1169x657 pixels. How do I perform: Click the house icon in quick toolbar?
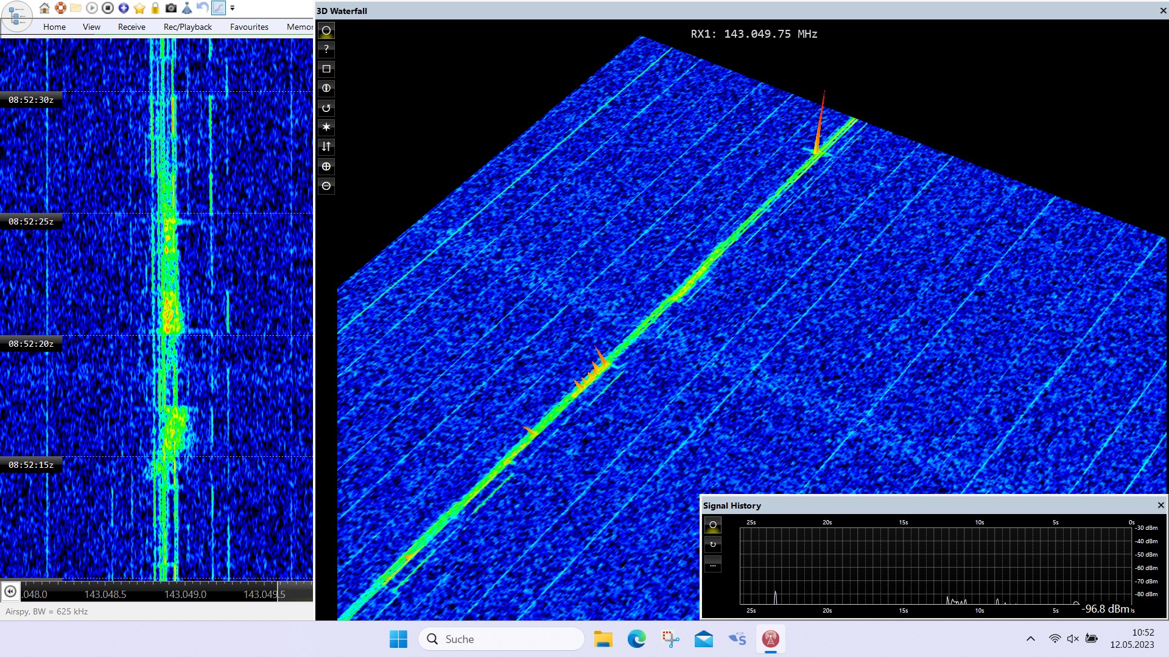tap(44, 8)
